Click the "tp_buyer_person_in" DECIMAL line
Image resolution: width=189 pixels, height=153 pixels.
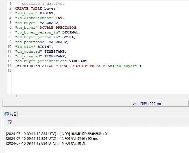(47, 33)
